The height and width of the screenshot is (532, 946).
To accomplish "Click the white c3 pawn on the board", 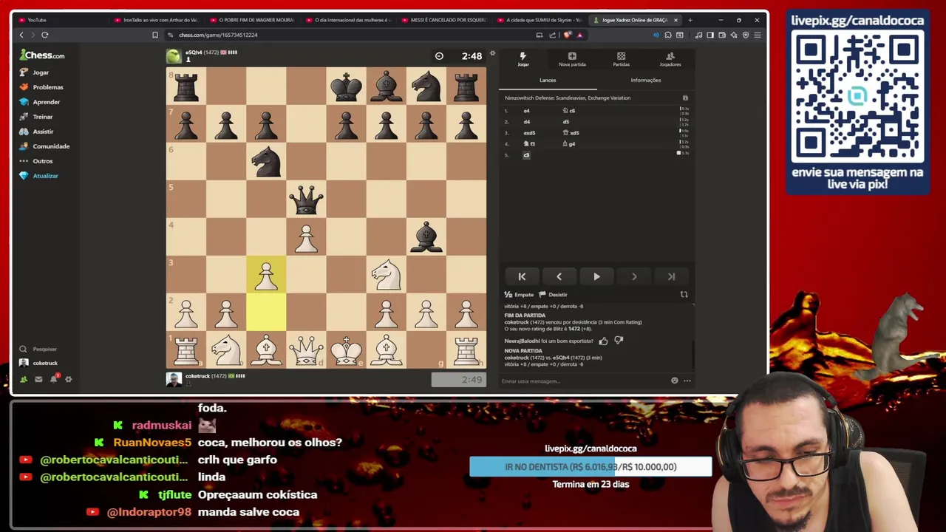I will (x=266, y=275).
